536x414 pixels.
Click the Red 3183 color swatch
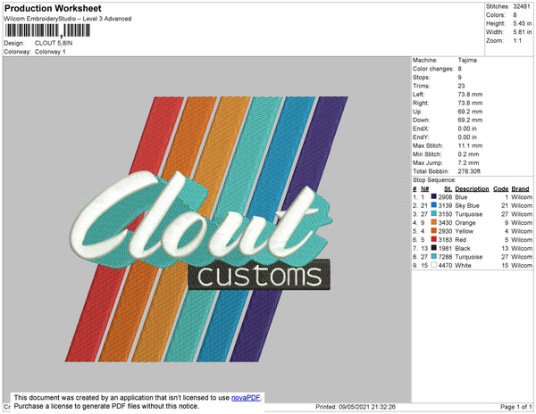[x=434, y=239]
